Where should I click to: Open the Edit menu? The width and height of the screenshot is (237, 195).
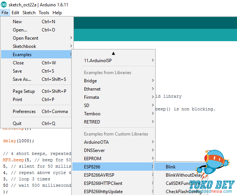pos(15,13)
